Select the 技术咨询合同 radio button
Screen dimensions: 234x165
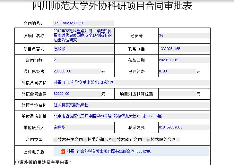[85, 140]
